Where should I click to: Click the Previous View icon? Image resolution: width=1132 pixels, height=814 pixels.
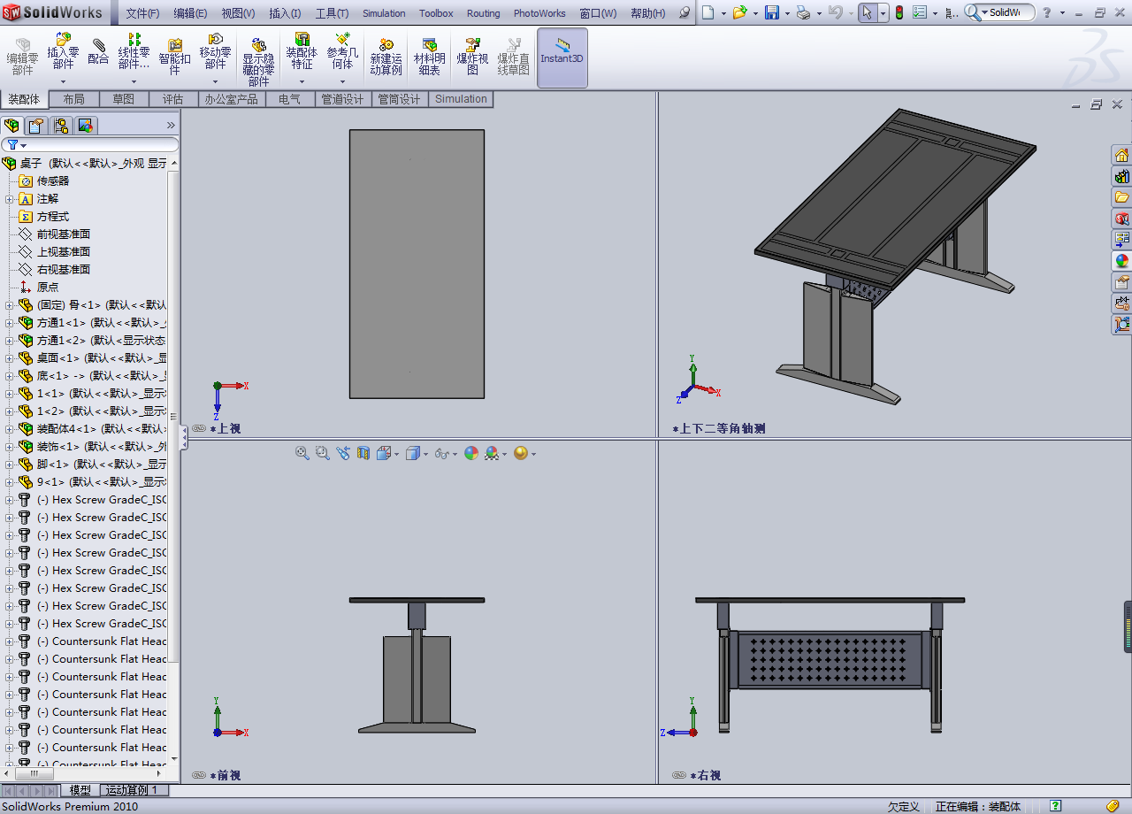pyautogui.click(x=343, y=453)
